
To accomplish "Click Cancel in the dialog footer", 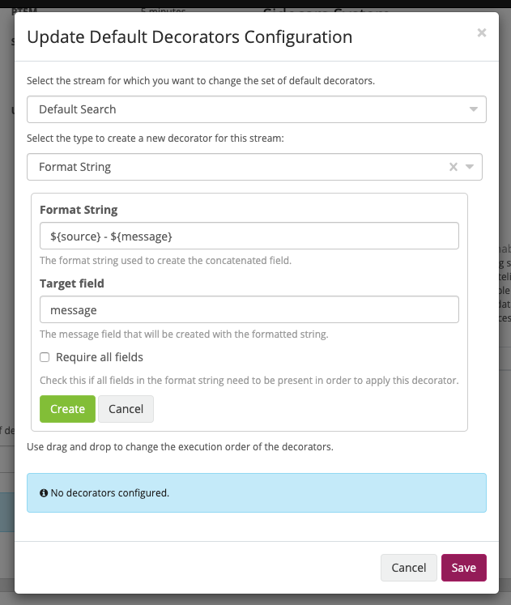I will pyautogui.click(x=409, y=568).
